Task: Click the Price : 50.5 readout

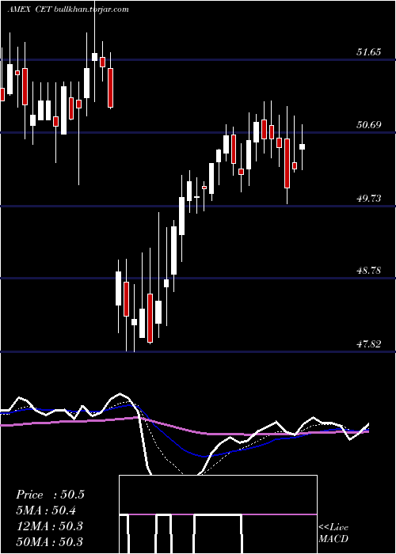Action: click(50, 495)
